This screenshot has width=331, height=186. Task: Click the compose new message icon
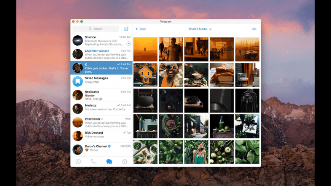(126, 28)
